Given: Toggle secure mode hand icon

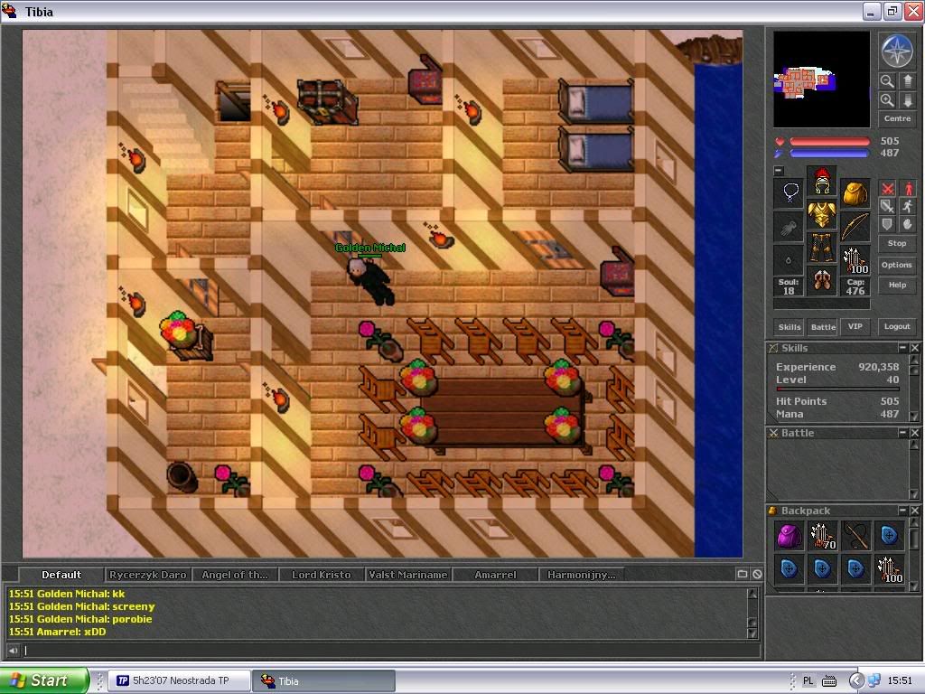Looking at the screenshot, I should coord(907,224).
